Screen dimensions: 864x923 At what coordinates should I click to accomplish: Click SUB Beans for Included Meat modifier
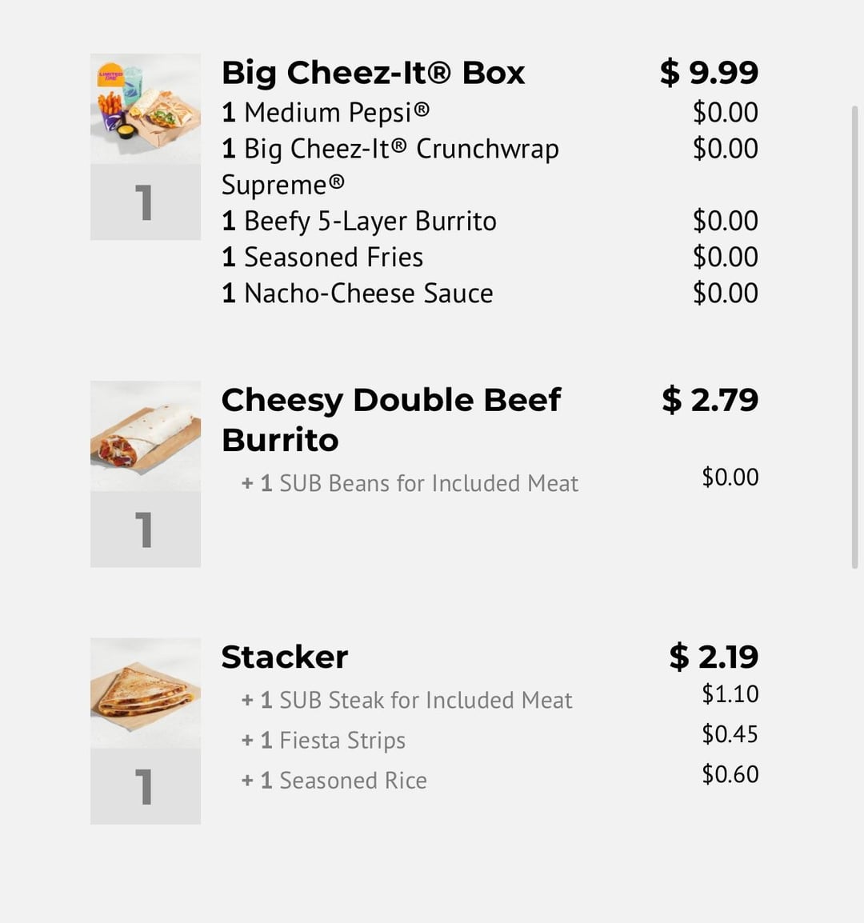tap(410, 483)
